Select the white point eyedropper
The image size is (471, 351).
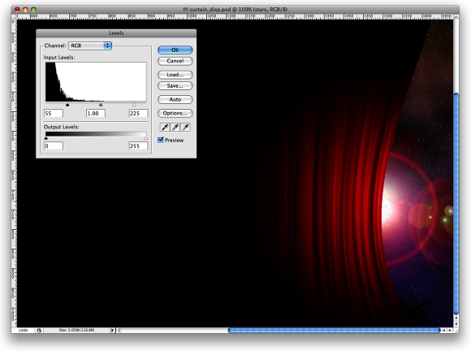coord(185,127)
